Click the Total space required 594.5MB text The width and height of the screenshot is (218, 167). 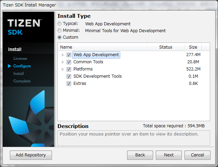(x=174, y=126)
